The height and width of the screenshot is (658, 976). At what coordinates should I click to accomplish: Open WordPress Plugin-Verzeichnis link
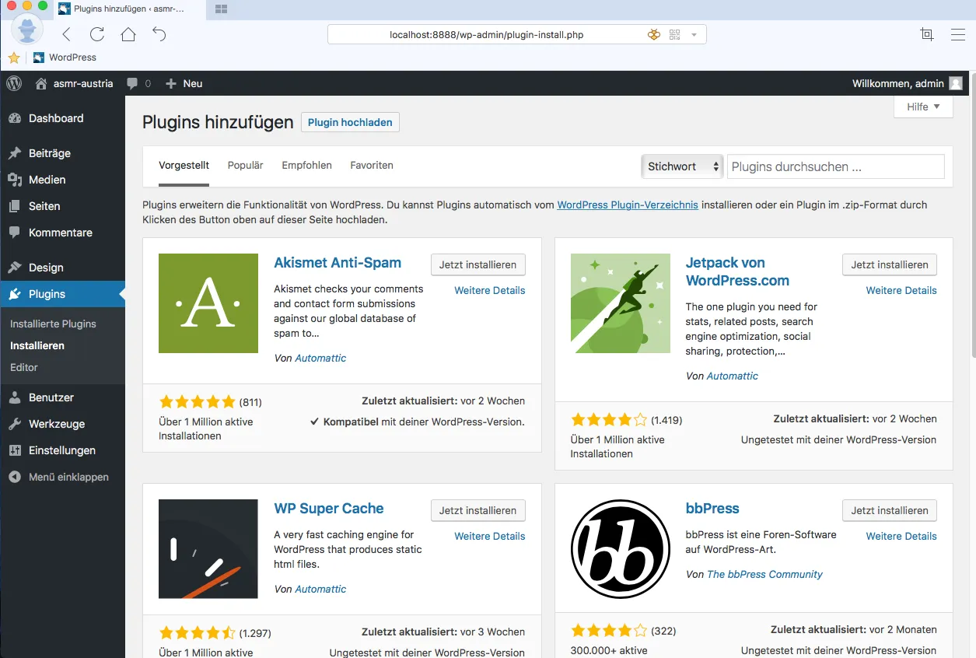click(628, 205)
